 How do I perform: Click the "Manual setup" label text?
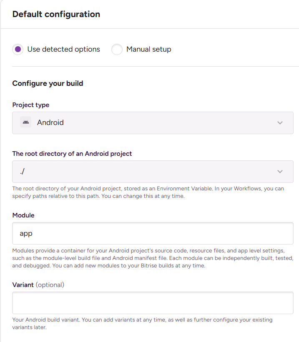tap(148, 49)
